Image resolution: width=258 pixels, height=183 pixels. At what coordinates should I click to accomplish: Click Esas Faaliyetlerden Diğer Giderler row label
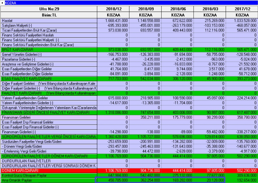click(49, 74)
